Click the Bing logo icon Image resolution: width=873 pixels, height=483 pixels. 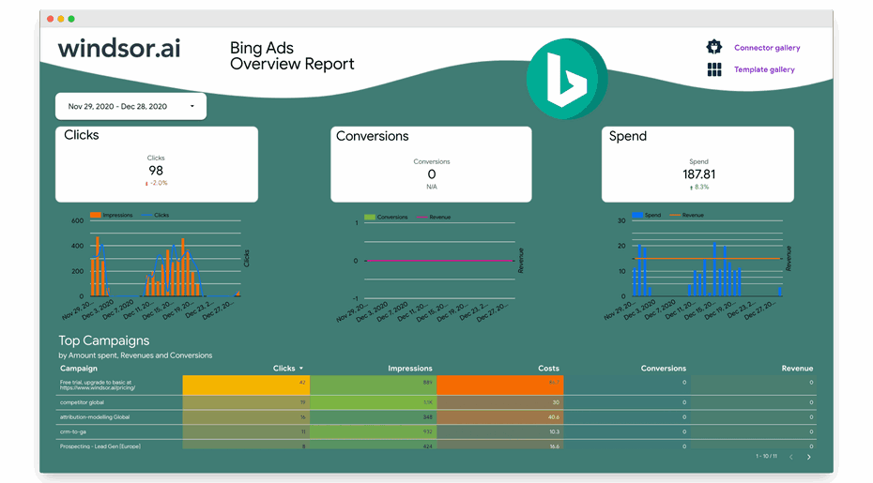click(567, 79)
